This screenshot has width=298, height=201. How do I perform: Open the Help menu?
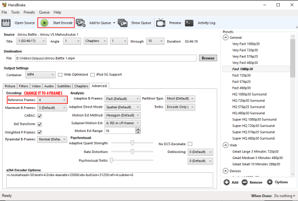[57, 12]
